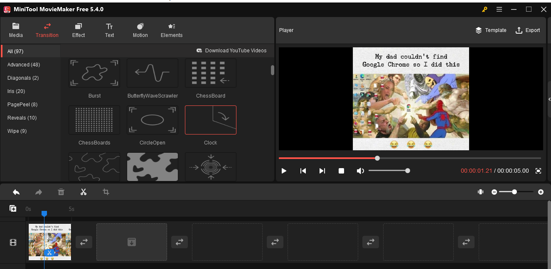Redo the last action
Viewport: 551px width, 269px height.
click(39, 192)
